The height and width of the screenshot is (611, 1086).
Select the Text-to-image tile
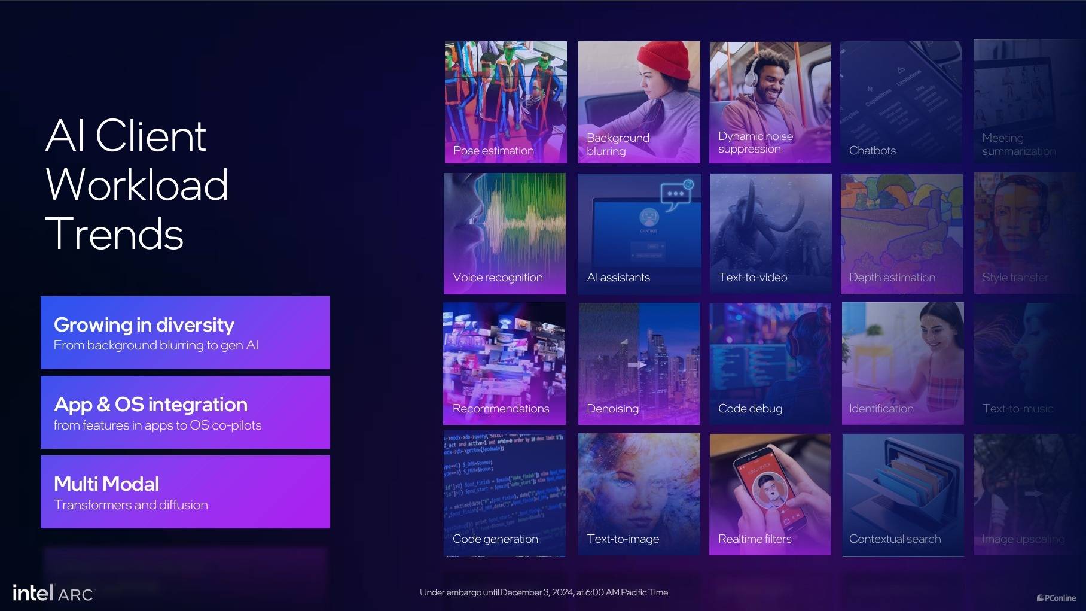point(639,494)
